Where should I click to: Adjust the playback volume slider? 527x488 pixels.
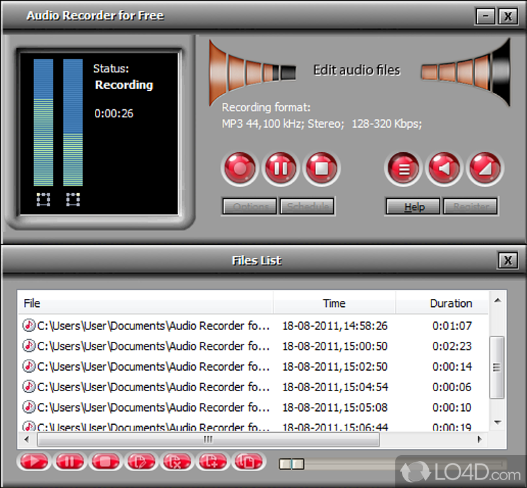(290, 464)
